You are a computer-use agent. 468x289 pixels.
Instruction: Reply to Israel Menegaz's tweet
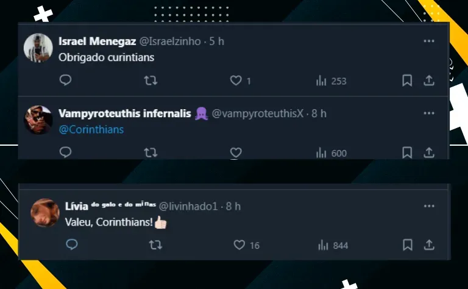coord(65,80)
